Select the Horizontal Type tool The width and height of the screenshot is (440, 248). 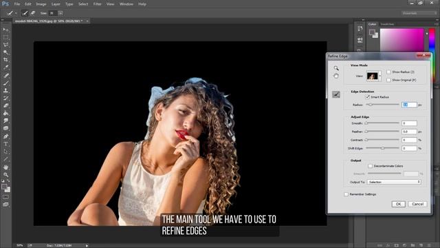[x=5, y=144]
